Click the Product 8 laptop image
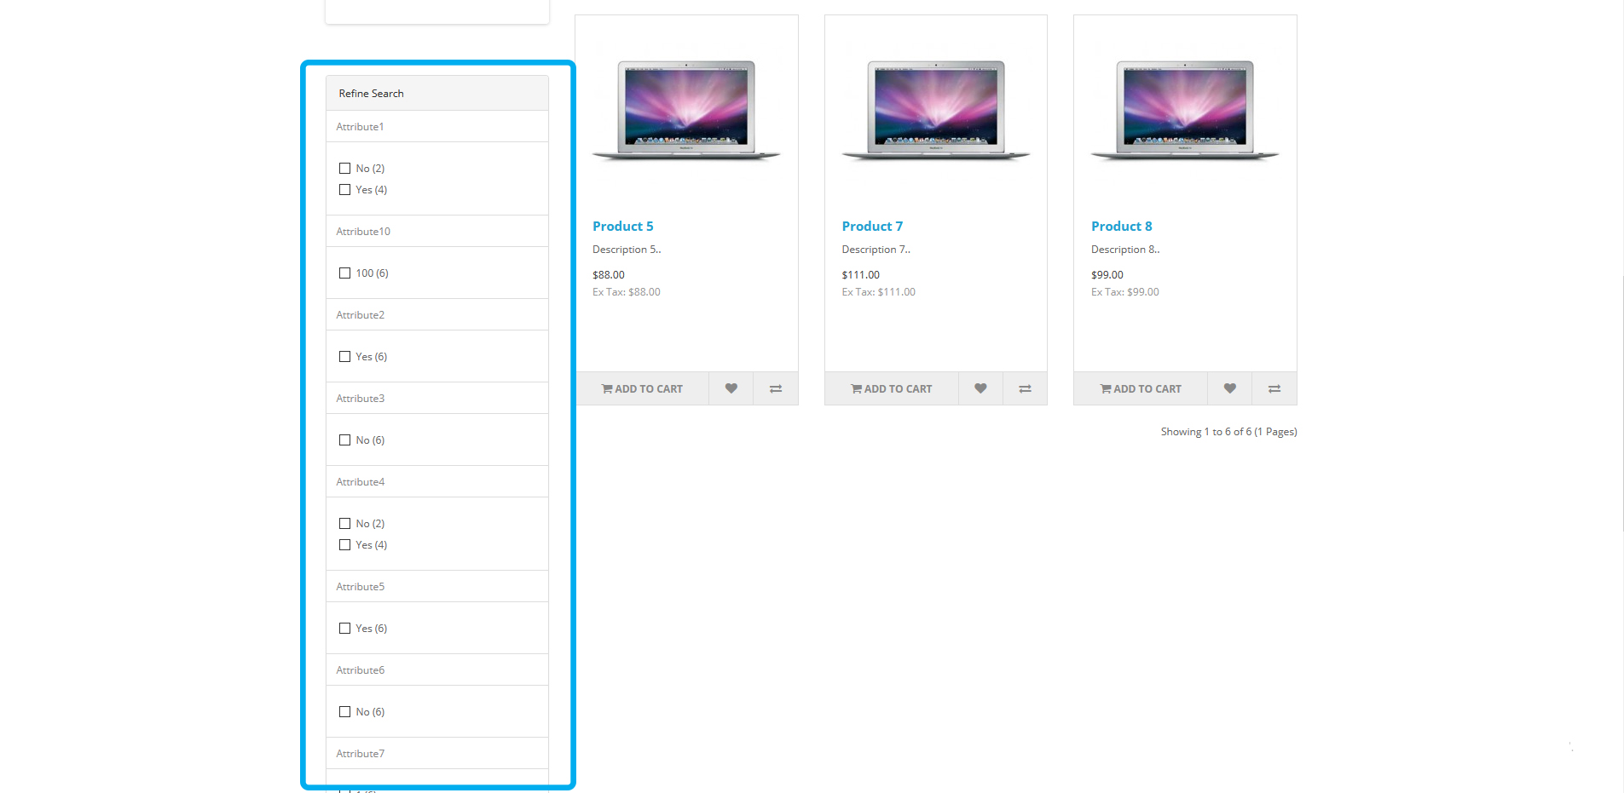This screenshot has height=793, width=1624. pyautogui.click(x=1185, y=111)
